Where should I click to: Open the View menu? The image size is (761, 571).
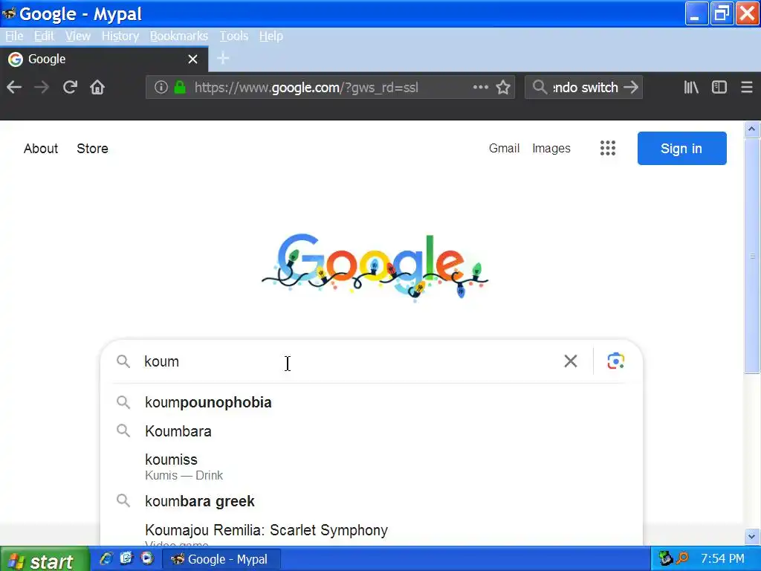77,36
